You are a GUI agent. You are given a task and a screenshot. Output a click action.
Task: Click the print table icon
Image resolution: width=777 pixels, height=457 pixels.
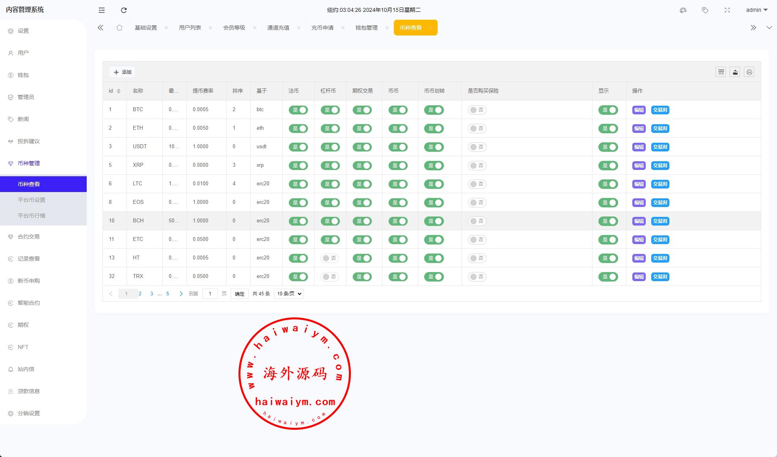[749, 72]
